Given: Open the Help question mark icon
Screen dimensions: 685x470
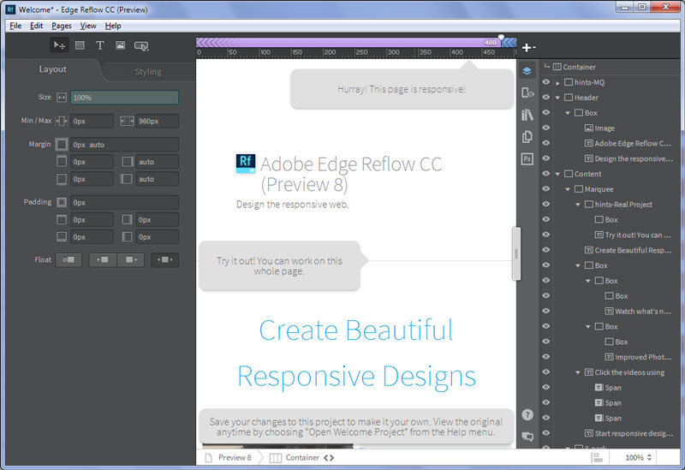Looking at the screenshot, I should tap(527, 414).
